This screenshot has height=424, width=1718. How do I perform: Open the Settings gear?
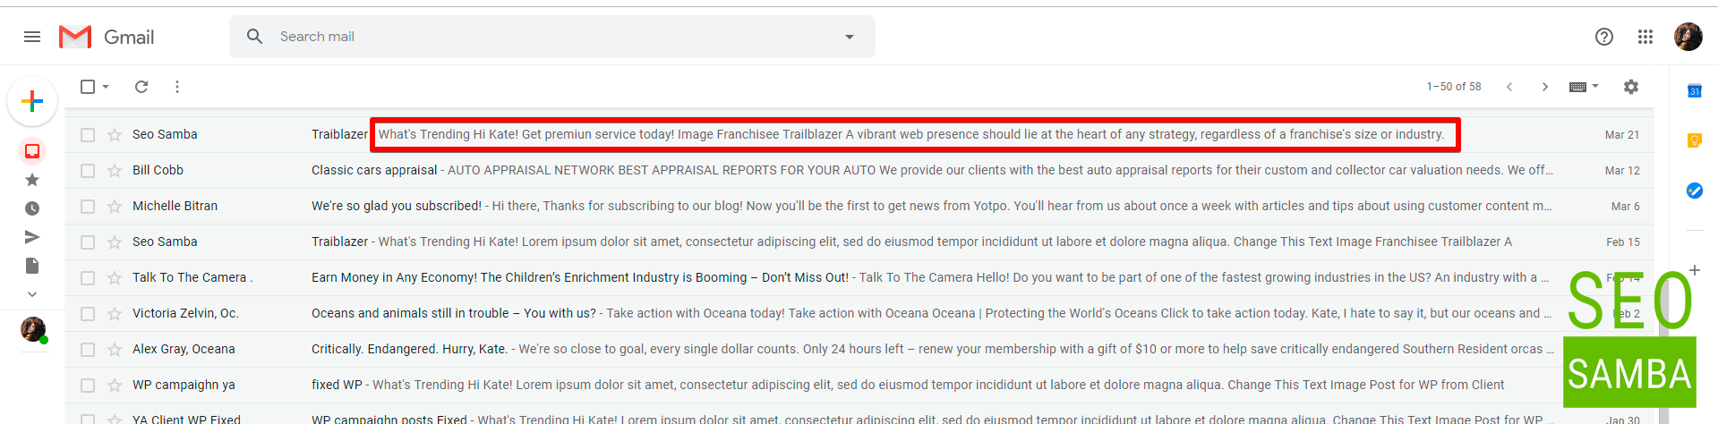1631,87
